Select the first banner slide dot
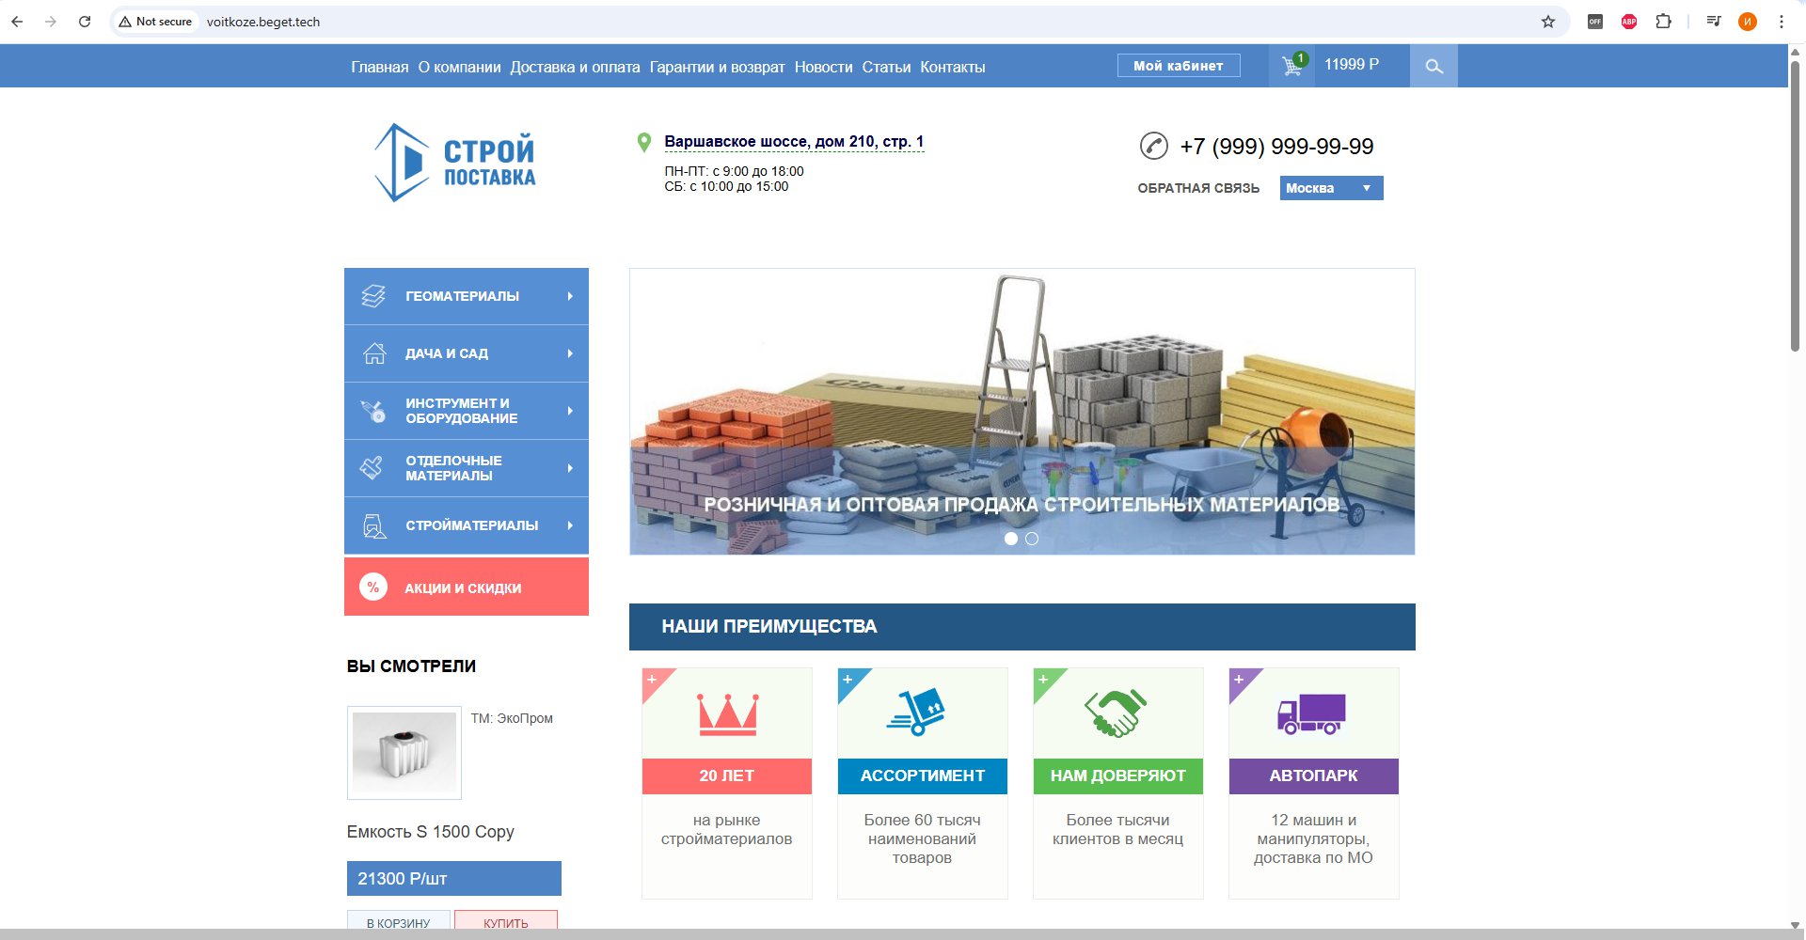The height and width of the screenshot is (940, 1806). click(1011, 539)
